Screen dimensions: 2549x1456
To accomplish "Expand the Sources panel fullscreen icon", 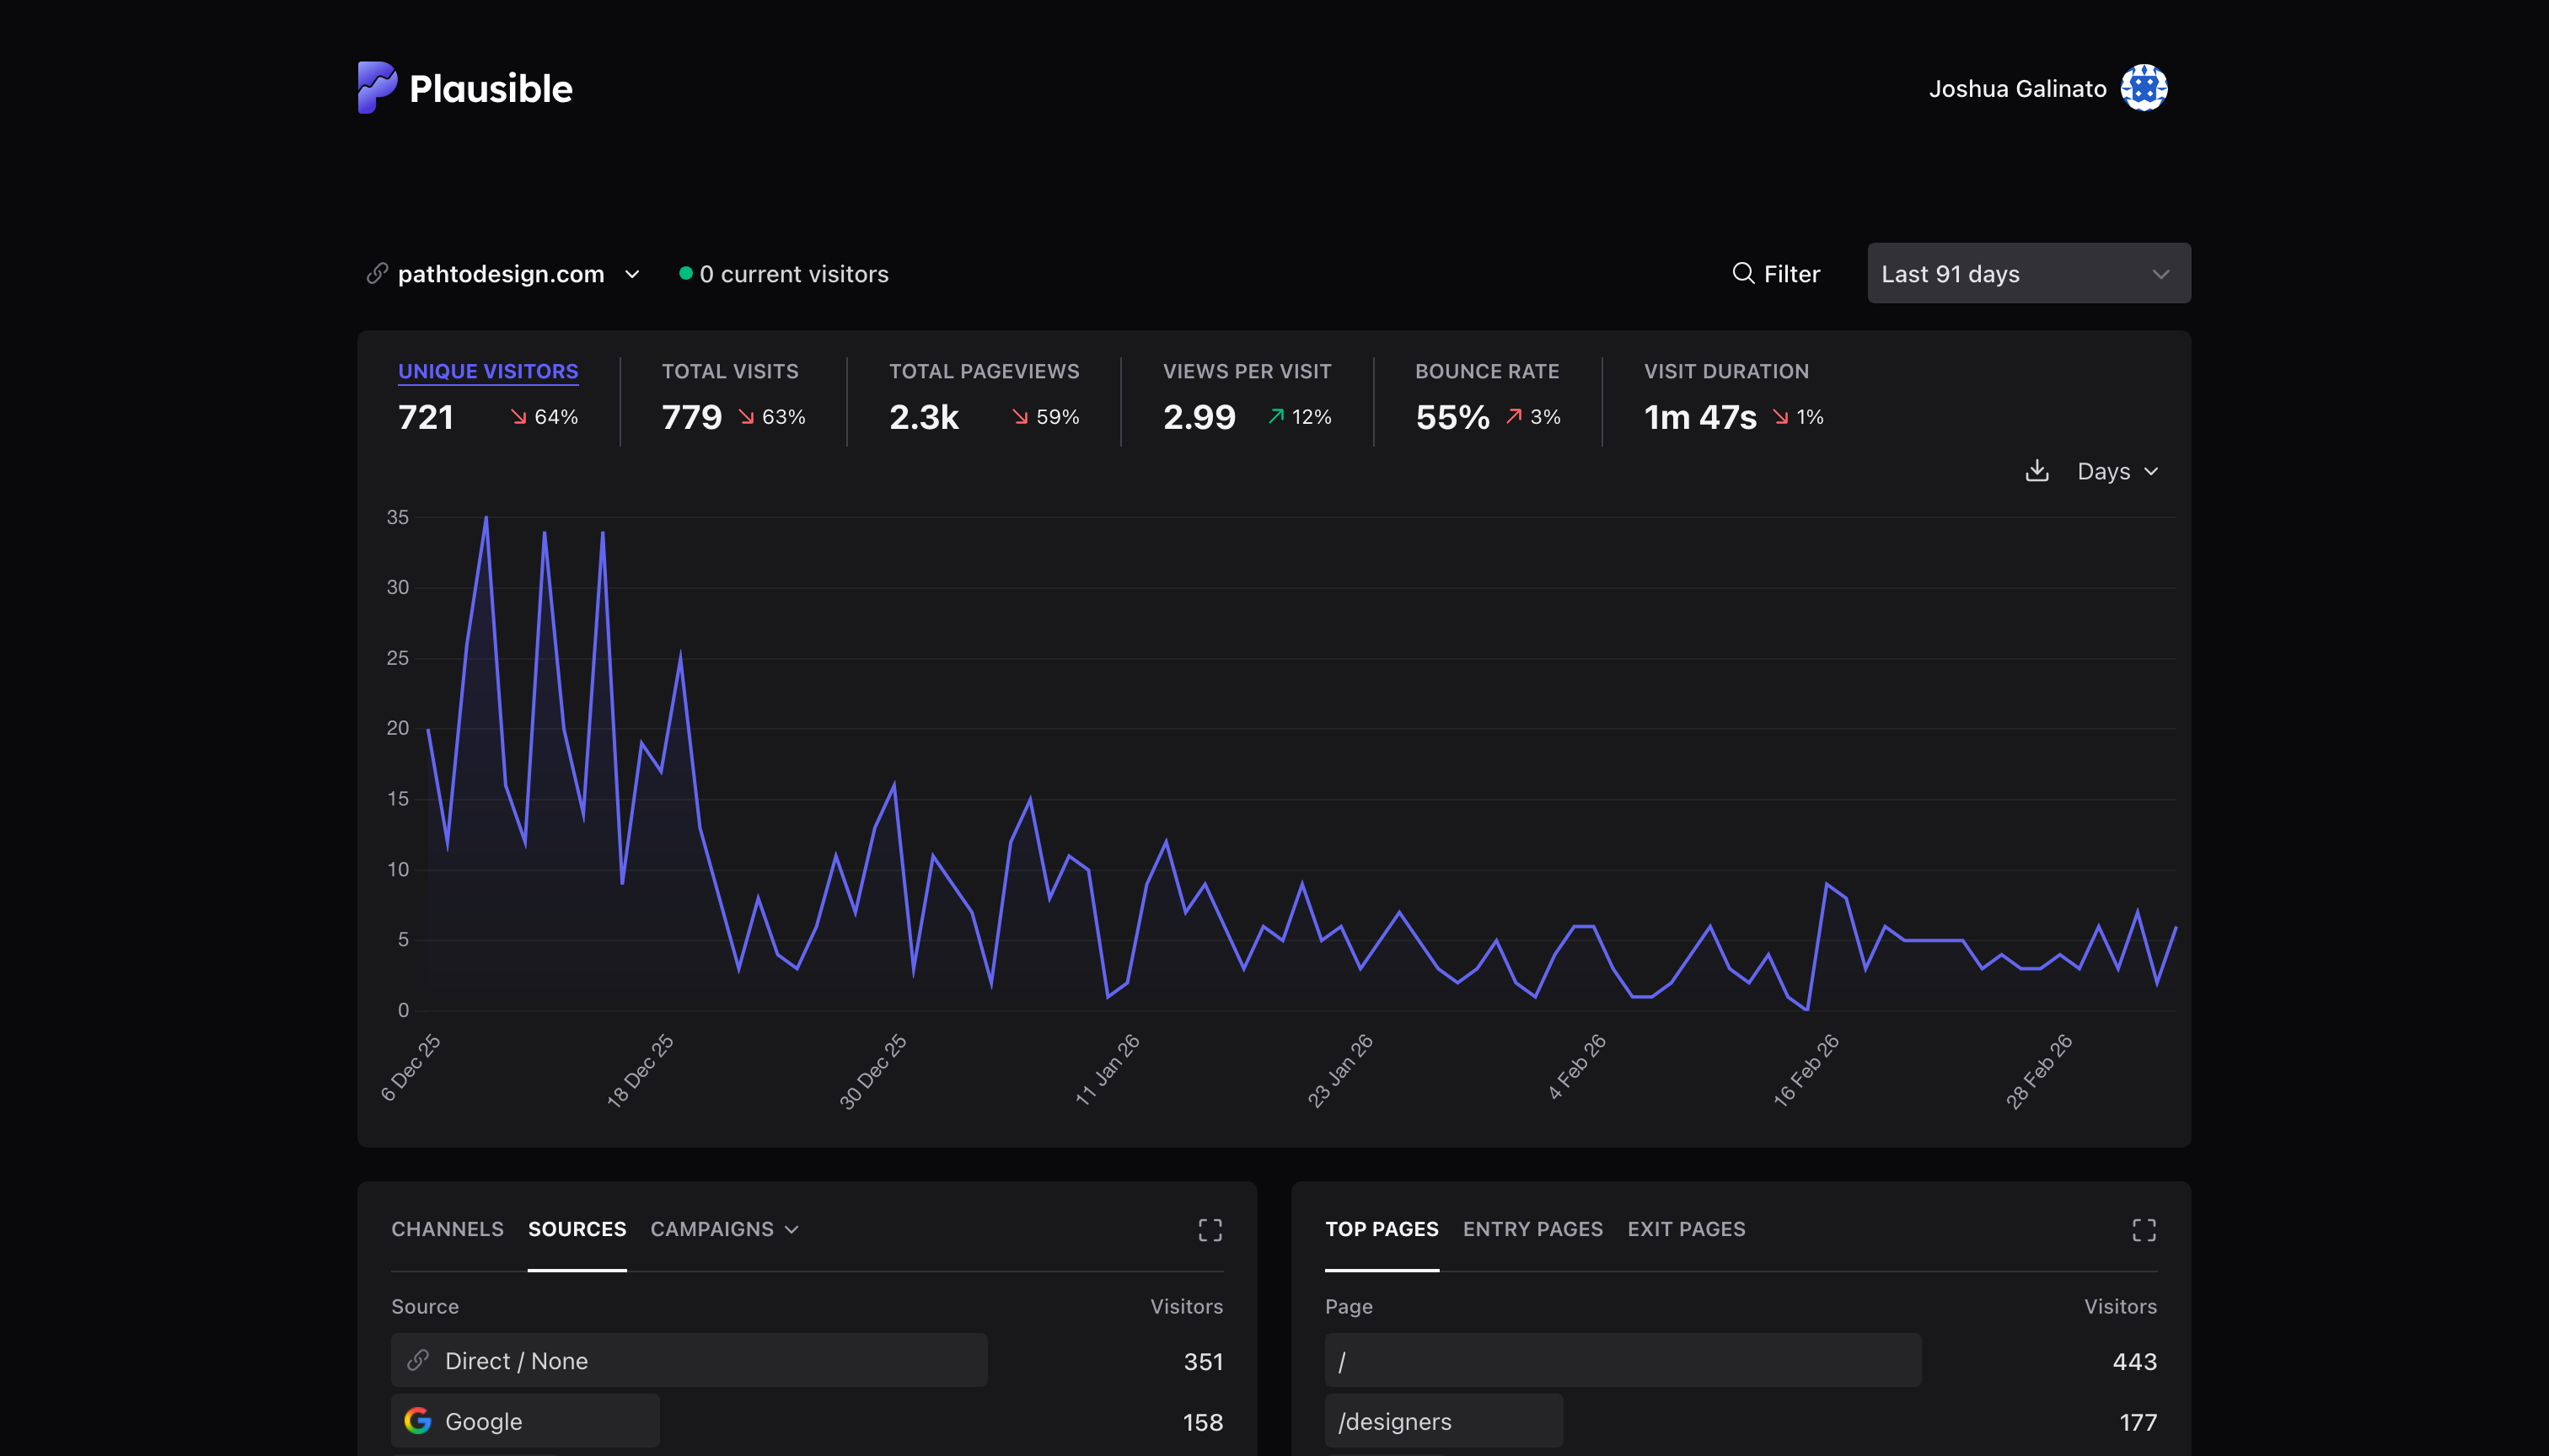I will [x=1210, y=1230].
